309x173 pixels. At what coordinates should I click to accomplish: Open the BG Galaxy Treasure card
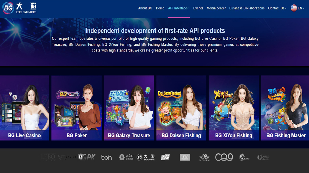[129, 108]
